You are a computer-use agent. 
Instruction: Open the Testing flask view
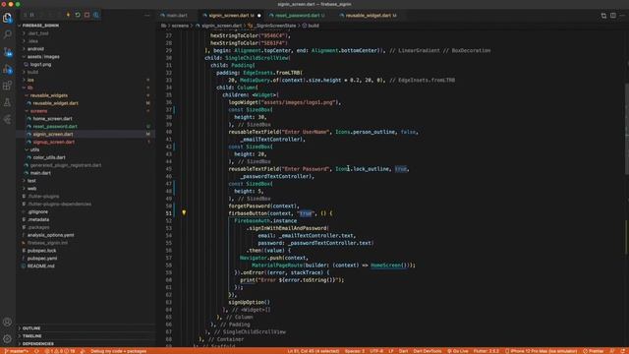[x=7, y=102]
